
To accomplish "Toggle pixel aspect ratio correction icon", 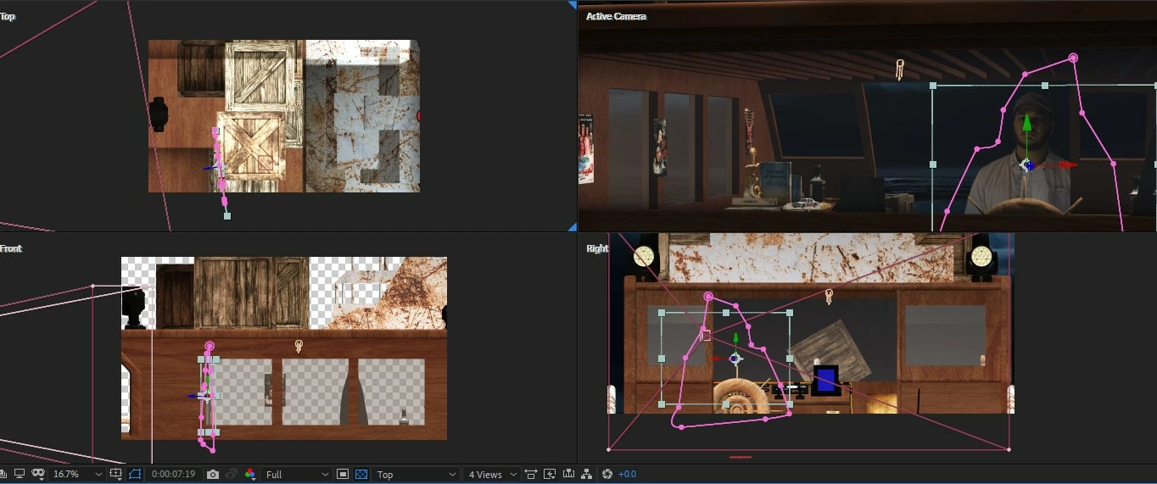I will pyautogui.click(x=531, y=475).
